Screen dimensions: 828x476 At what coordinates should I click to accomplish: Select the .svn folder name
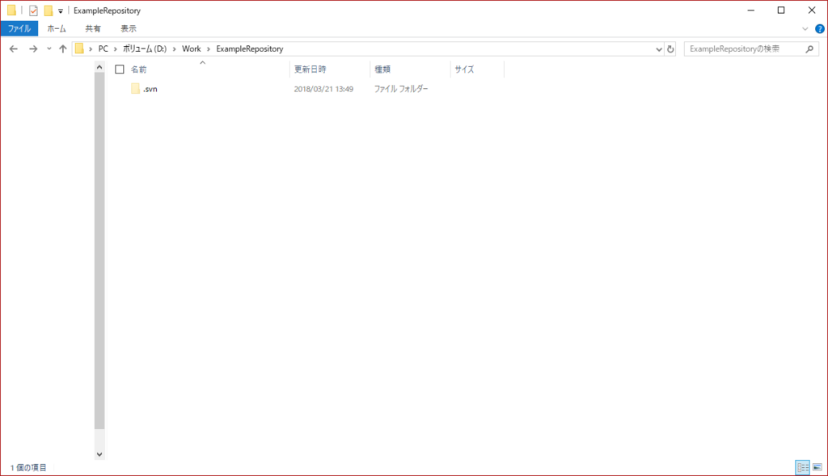[150, 89]
